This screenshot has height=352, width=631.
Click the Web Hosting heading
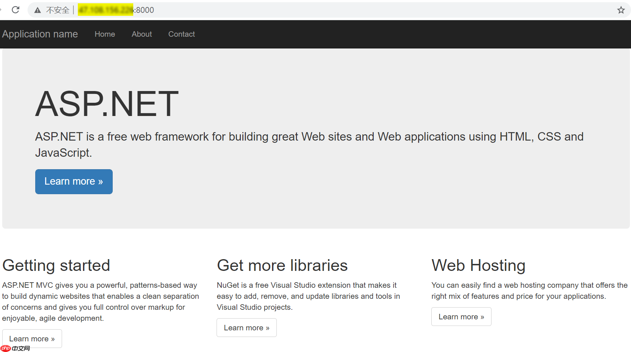tap(478, 265)
